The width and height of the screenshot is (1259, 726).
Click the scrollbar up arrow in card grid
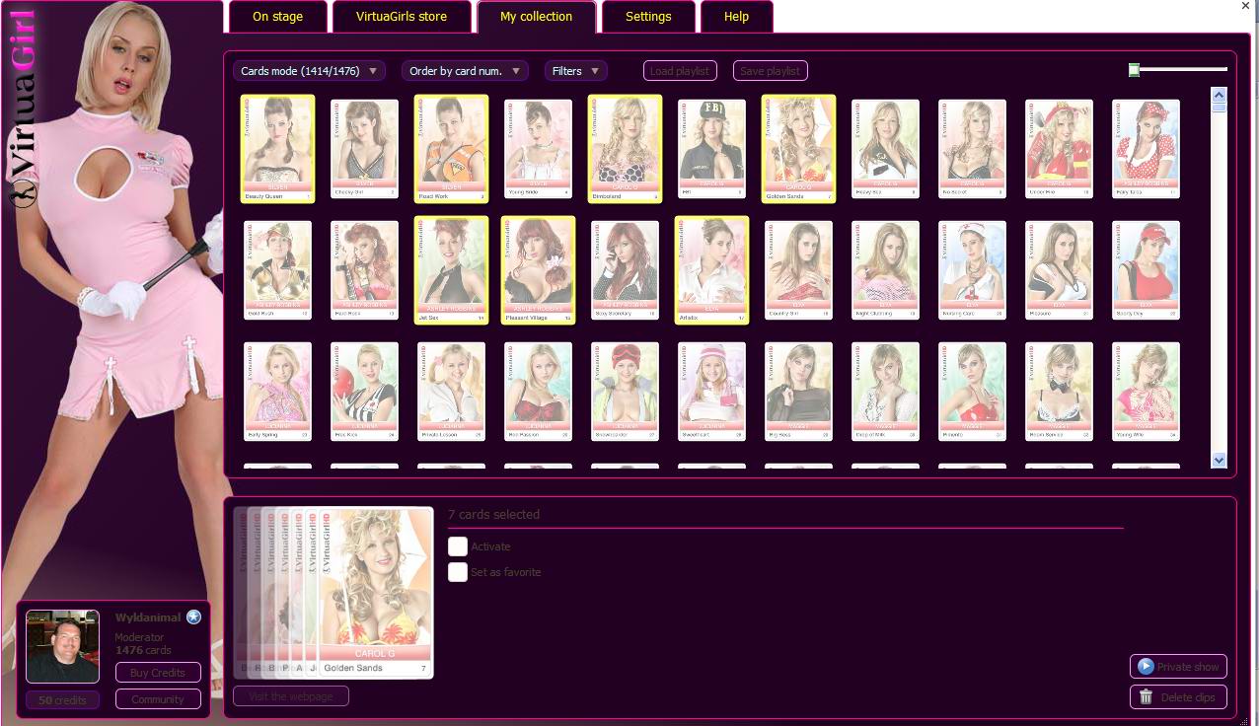(1219, 96)
